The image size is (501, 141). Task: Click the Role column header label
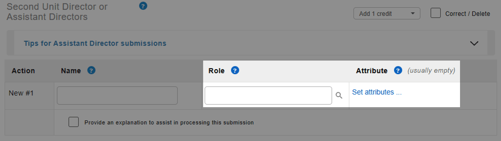coord(216,71)
